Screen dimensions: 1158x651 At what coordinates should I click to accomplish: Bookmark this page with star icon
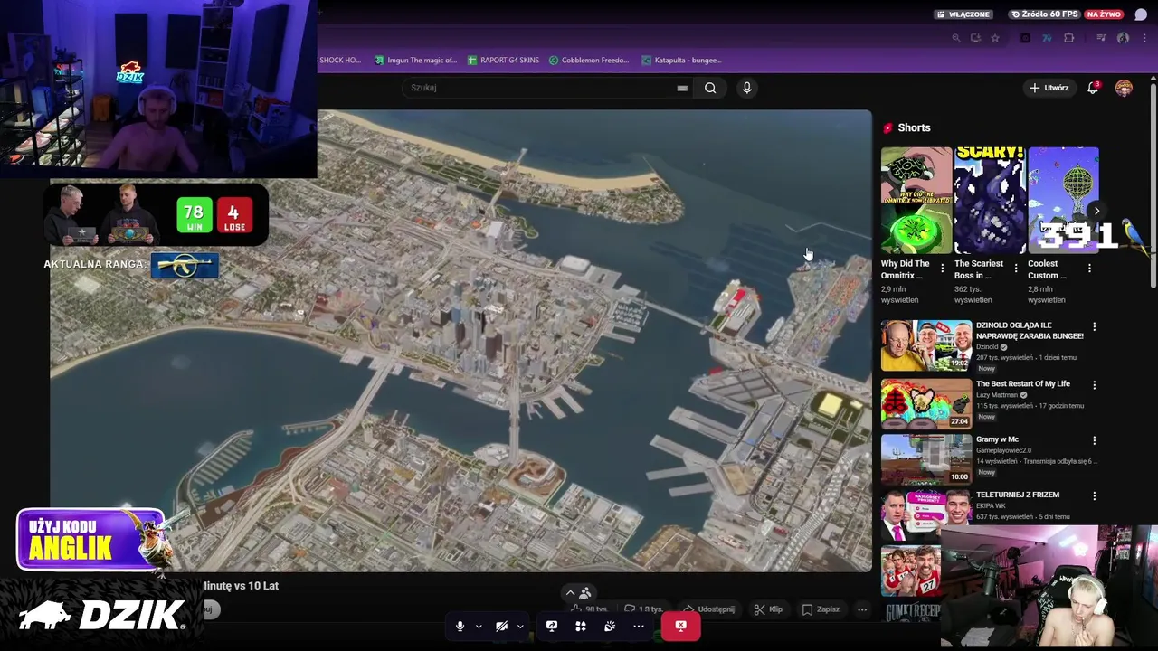(x=995, y=38)
